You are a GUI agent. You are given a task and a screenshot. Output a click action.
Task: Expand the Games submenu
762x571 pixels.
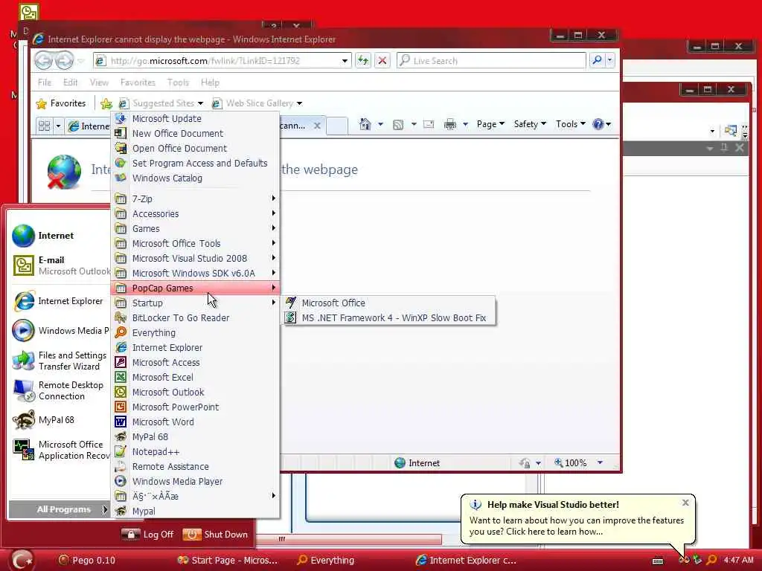click(195, 229)
